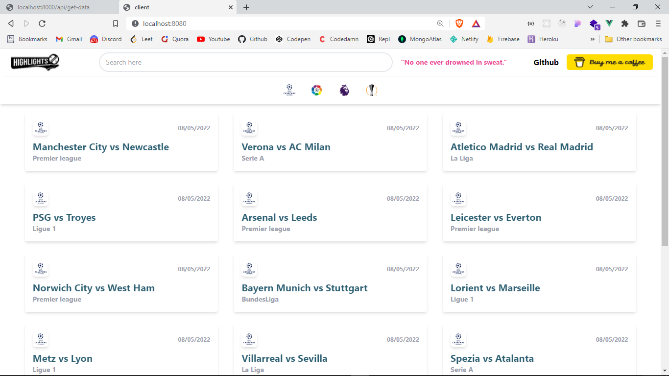Bookmark this page icon
The height and width of the screenshot is (376, 669).
coord(116,23)
